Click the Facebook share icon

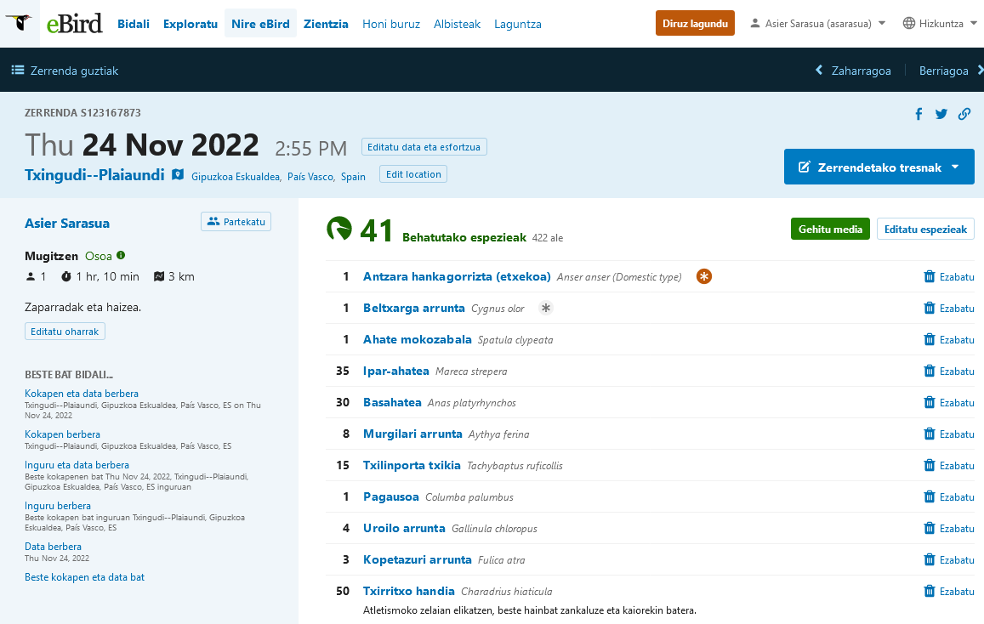(919, 113)
